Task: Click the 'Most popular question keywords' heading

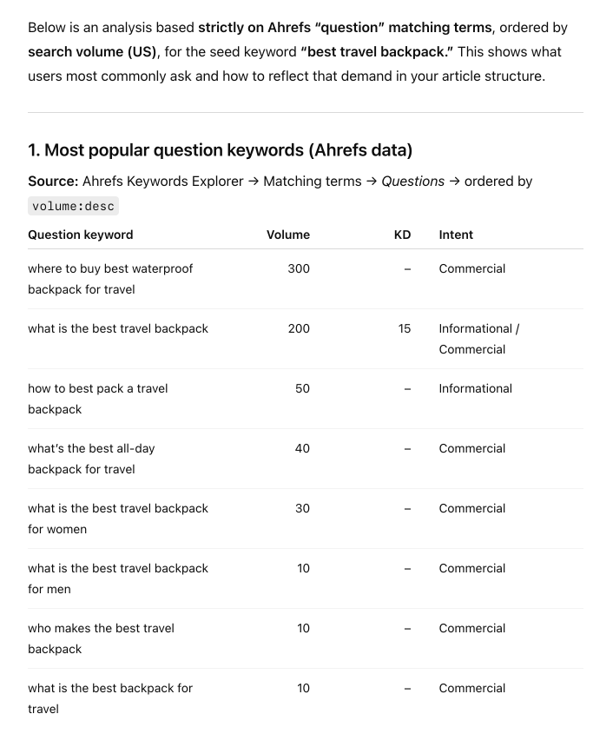Action: tap(220, 150)
